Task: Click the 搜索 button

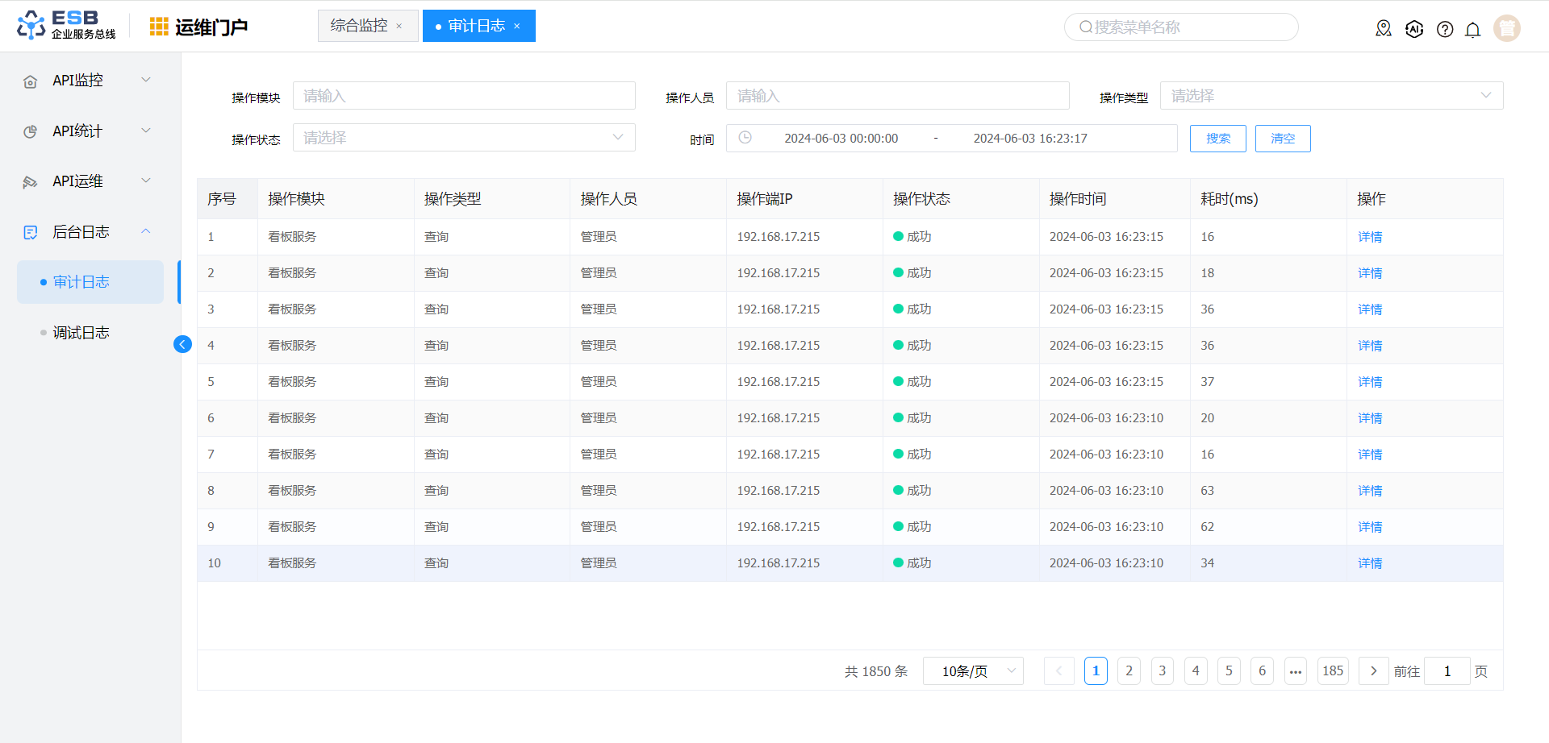Action: 1217,139
